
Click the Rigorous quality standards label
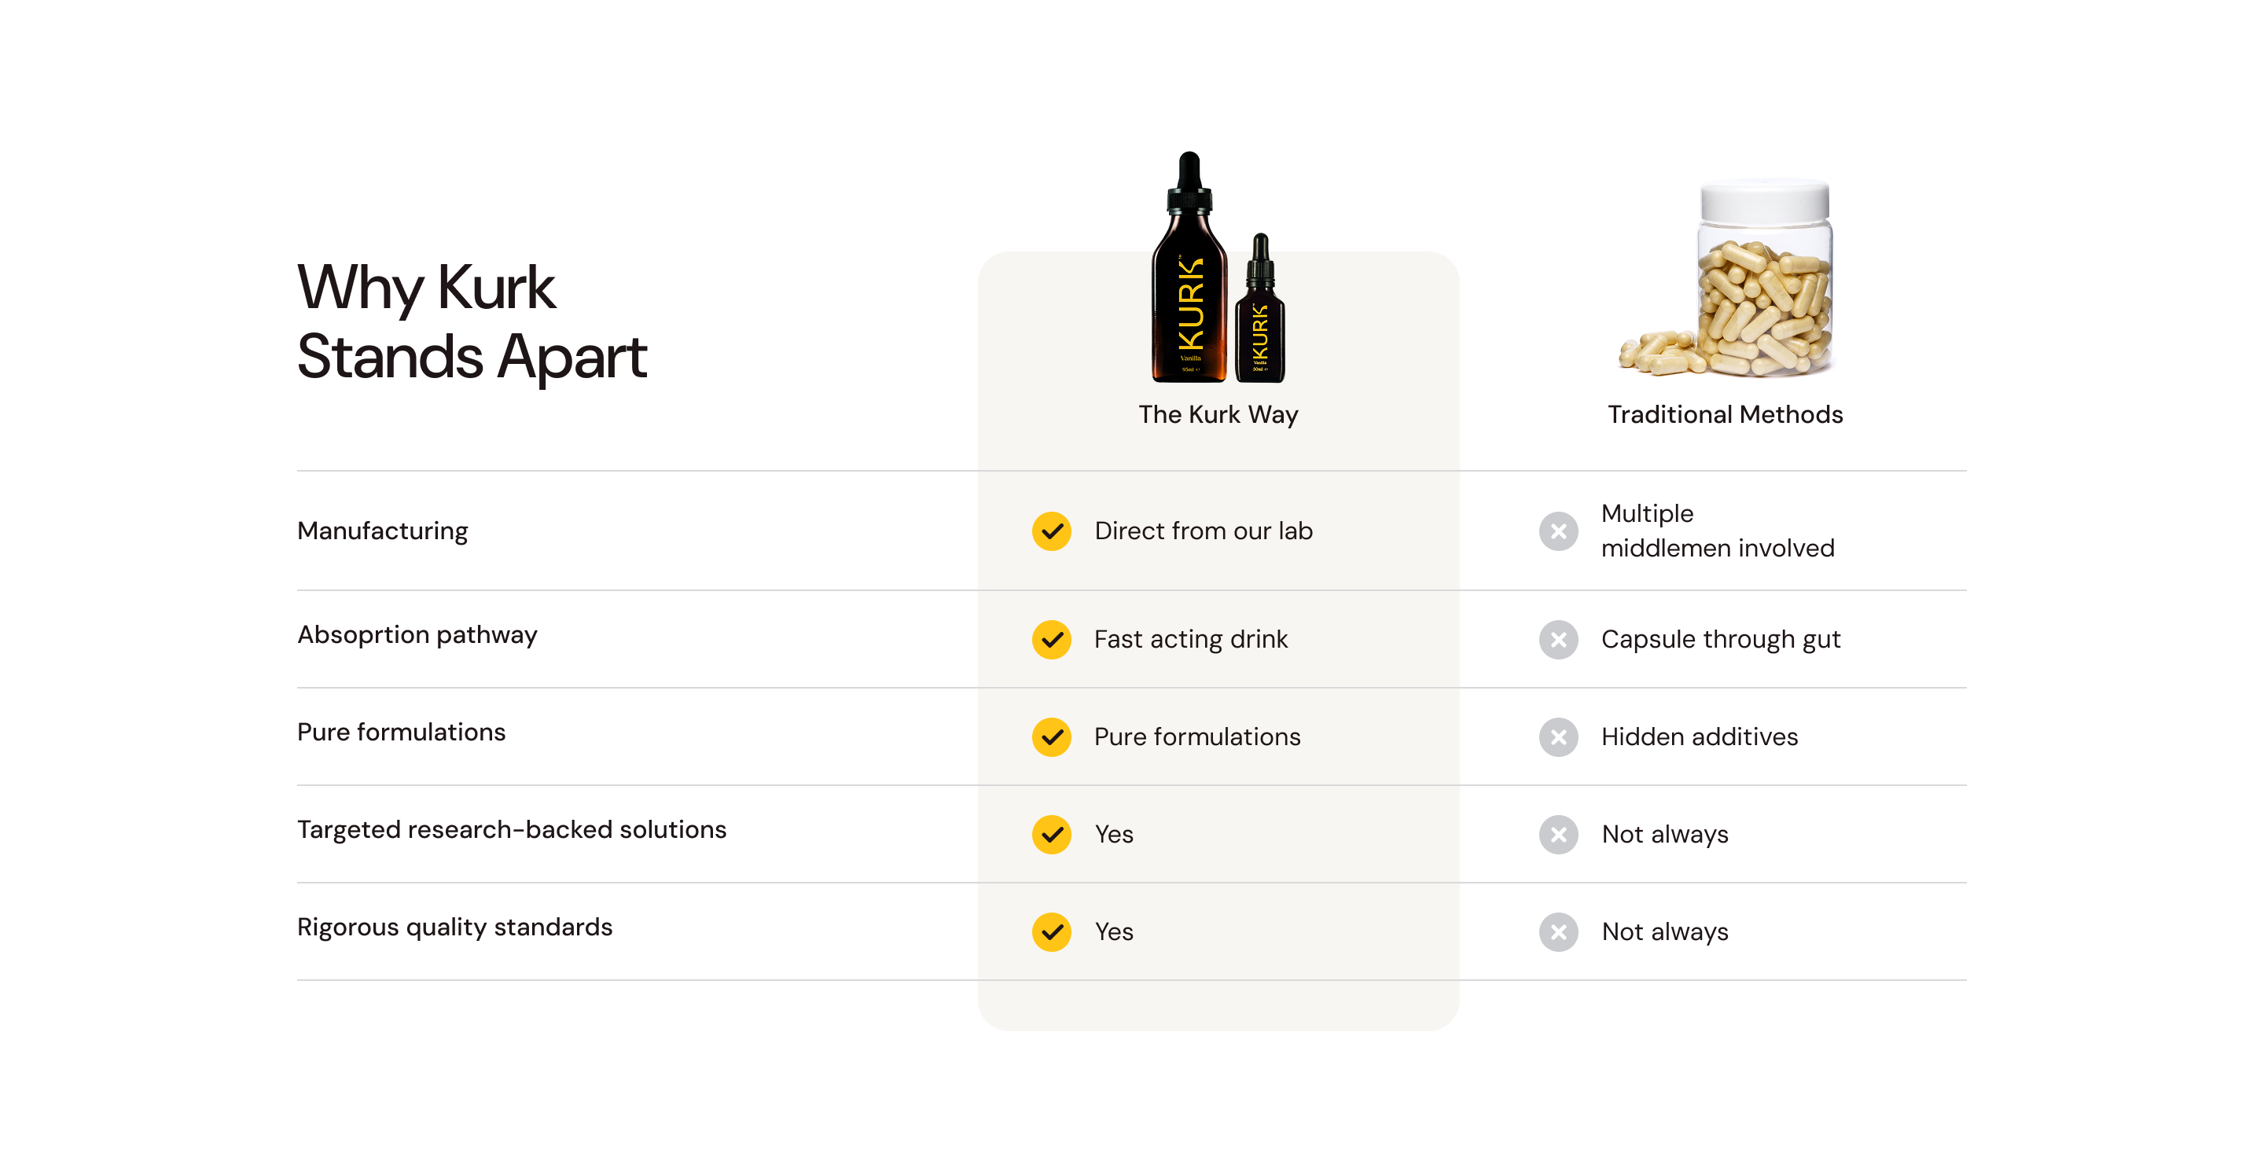click(454, 927)
